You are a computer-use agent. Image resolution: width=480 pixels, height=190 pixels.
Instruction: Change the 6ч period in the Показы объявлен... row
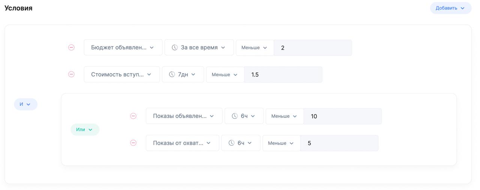pos(244,116)
